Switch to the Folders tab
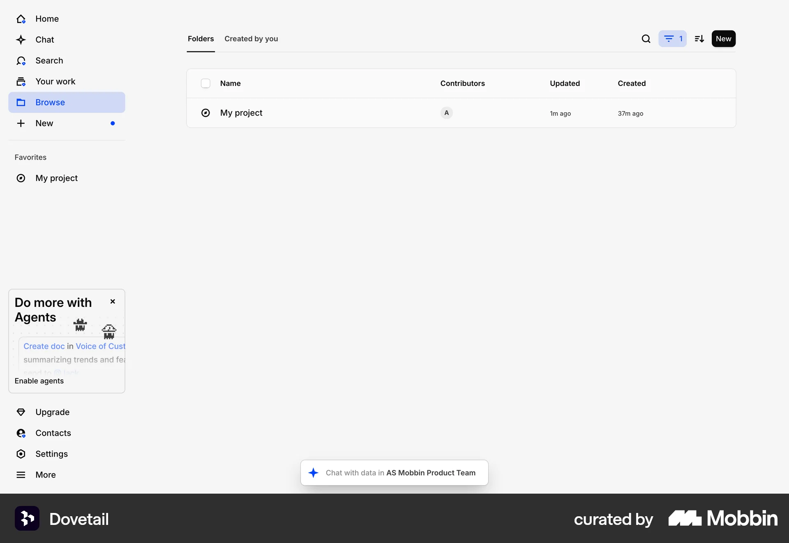 click(x=201, y=39)
